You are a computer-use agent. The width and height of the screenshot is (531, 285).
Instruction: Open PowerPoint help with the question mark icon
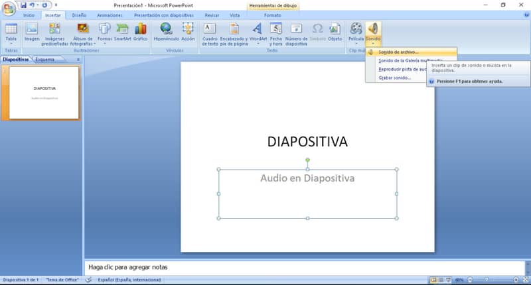[x=526, y=15]
